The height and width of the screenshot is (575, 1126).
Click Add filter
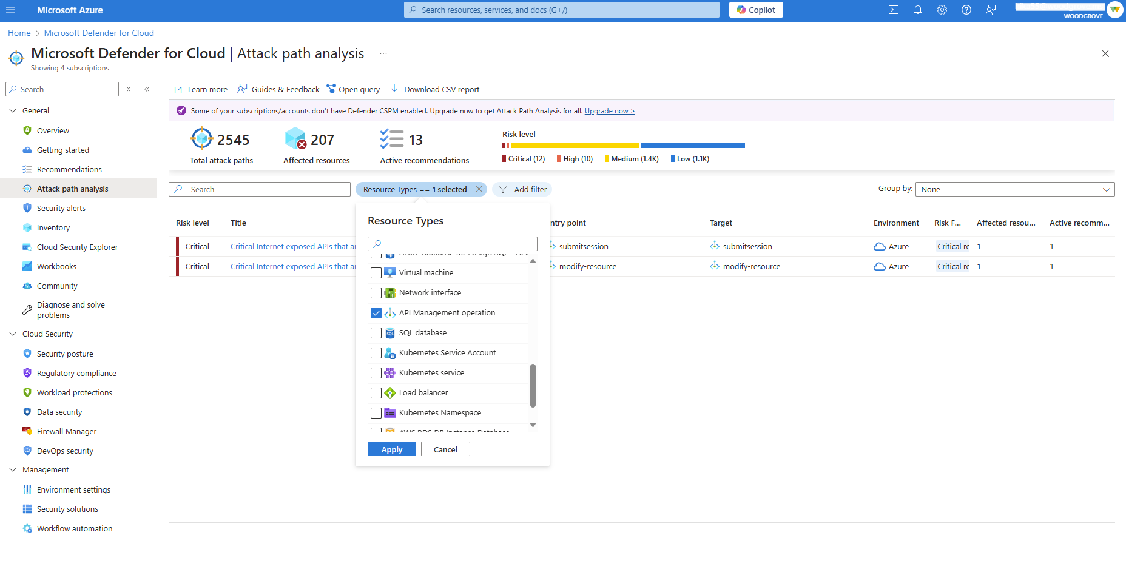(x=522, y=189)
